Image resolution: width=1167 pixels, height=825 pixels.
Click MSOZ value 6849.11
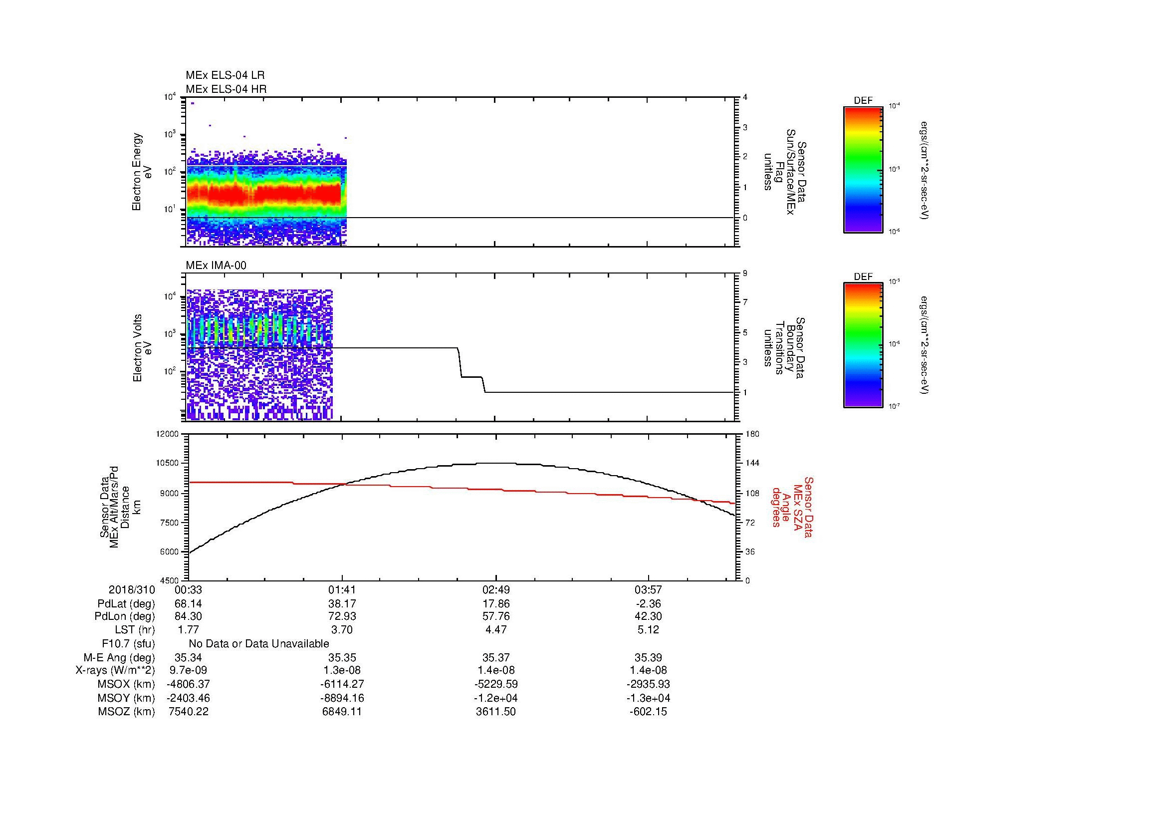click(343, 712)
